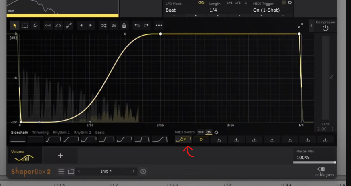Choose the S-curve segment tool

tap(69, 26)
